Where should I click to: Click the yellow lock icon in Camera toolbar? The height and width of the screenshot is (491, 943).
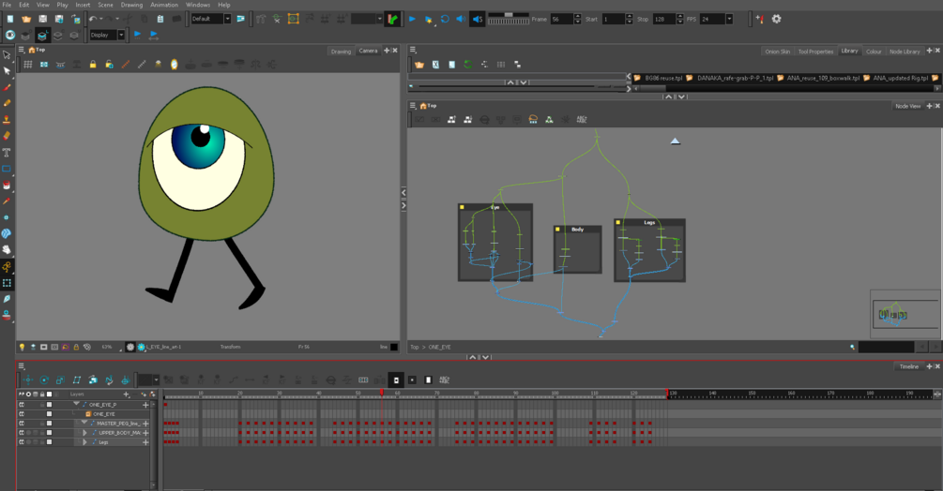pyautogui.click(x=93, y=65)
